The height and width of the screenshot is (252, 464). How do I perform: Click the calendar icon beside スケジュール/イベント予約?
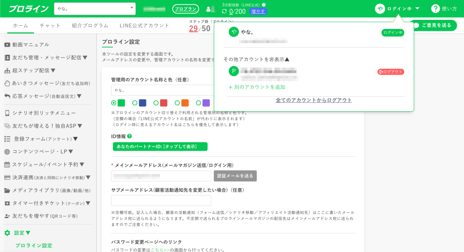pyautogui.click(x=7, y=165)
